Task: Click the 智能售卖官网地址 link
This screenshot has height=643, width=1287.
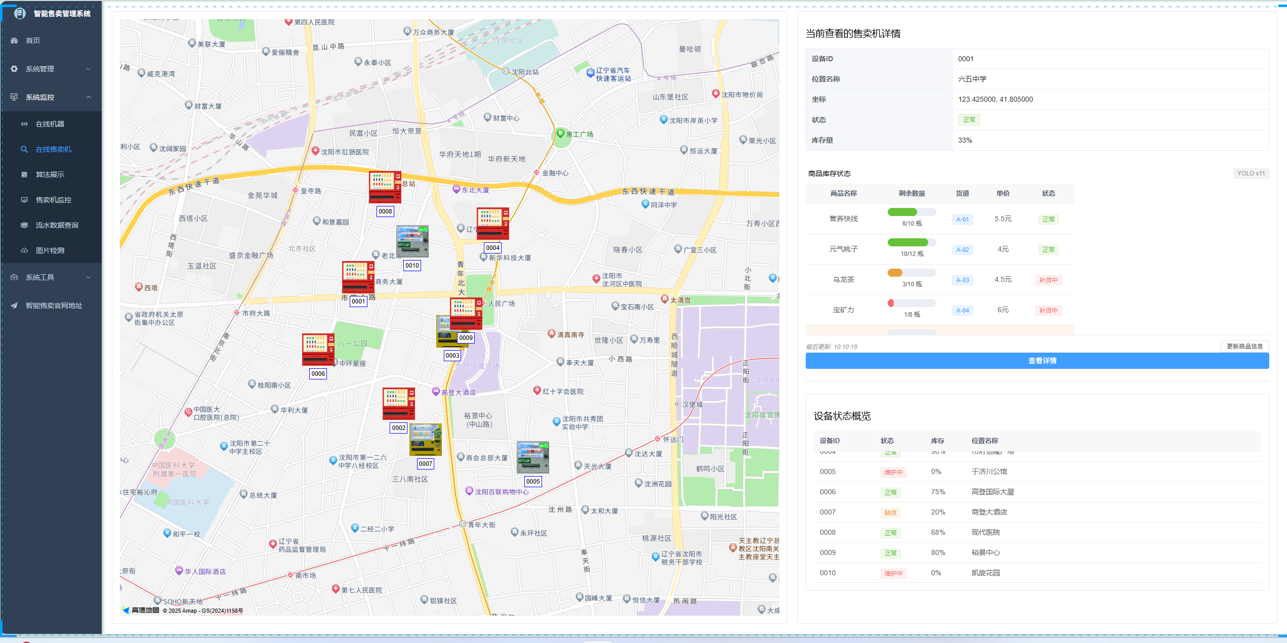Action: pos(54,306)
